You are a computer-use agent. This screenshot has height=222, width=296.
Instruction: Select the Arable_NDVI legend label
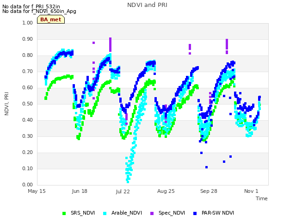coord(126,213)
